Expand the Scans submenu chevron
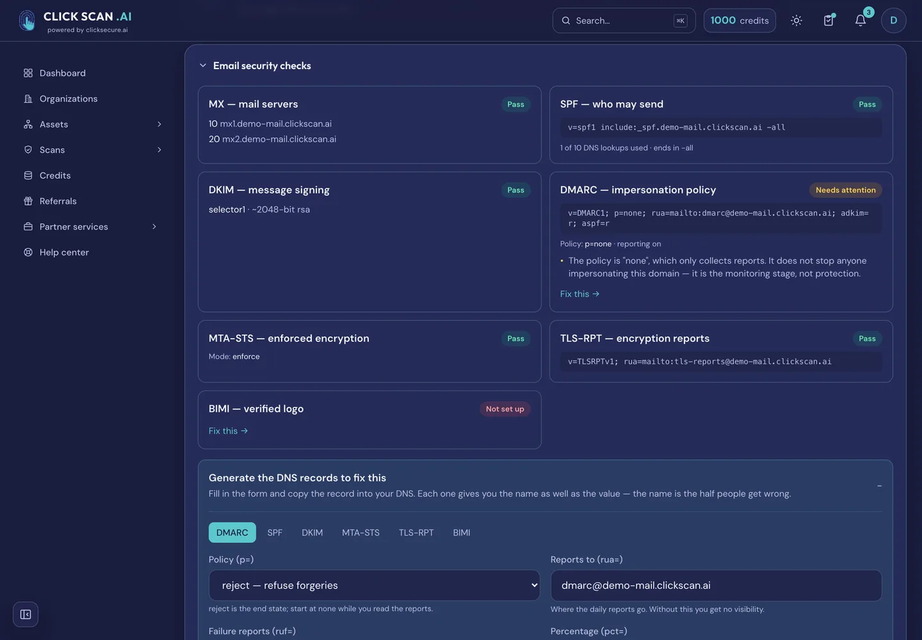This screenshot has width=922, height=640. 159,150
